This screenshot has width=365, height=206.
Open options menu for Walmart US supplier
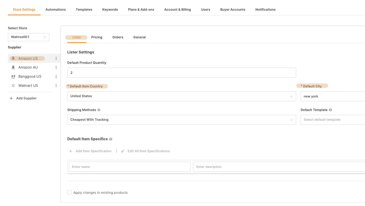pos(56,86)
